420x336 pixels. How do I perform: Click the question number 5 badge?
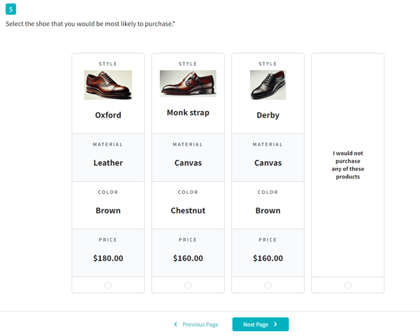pos(11,9)
